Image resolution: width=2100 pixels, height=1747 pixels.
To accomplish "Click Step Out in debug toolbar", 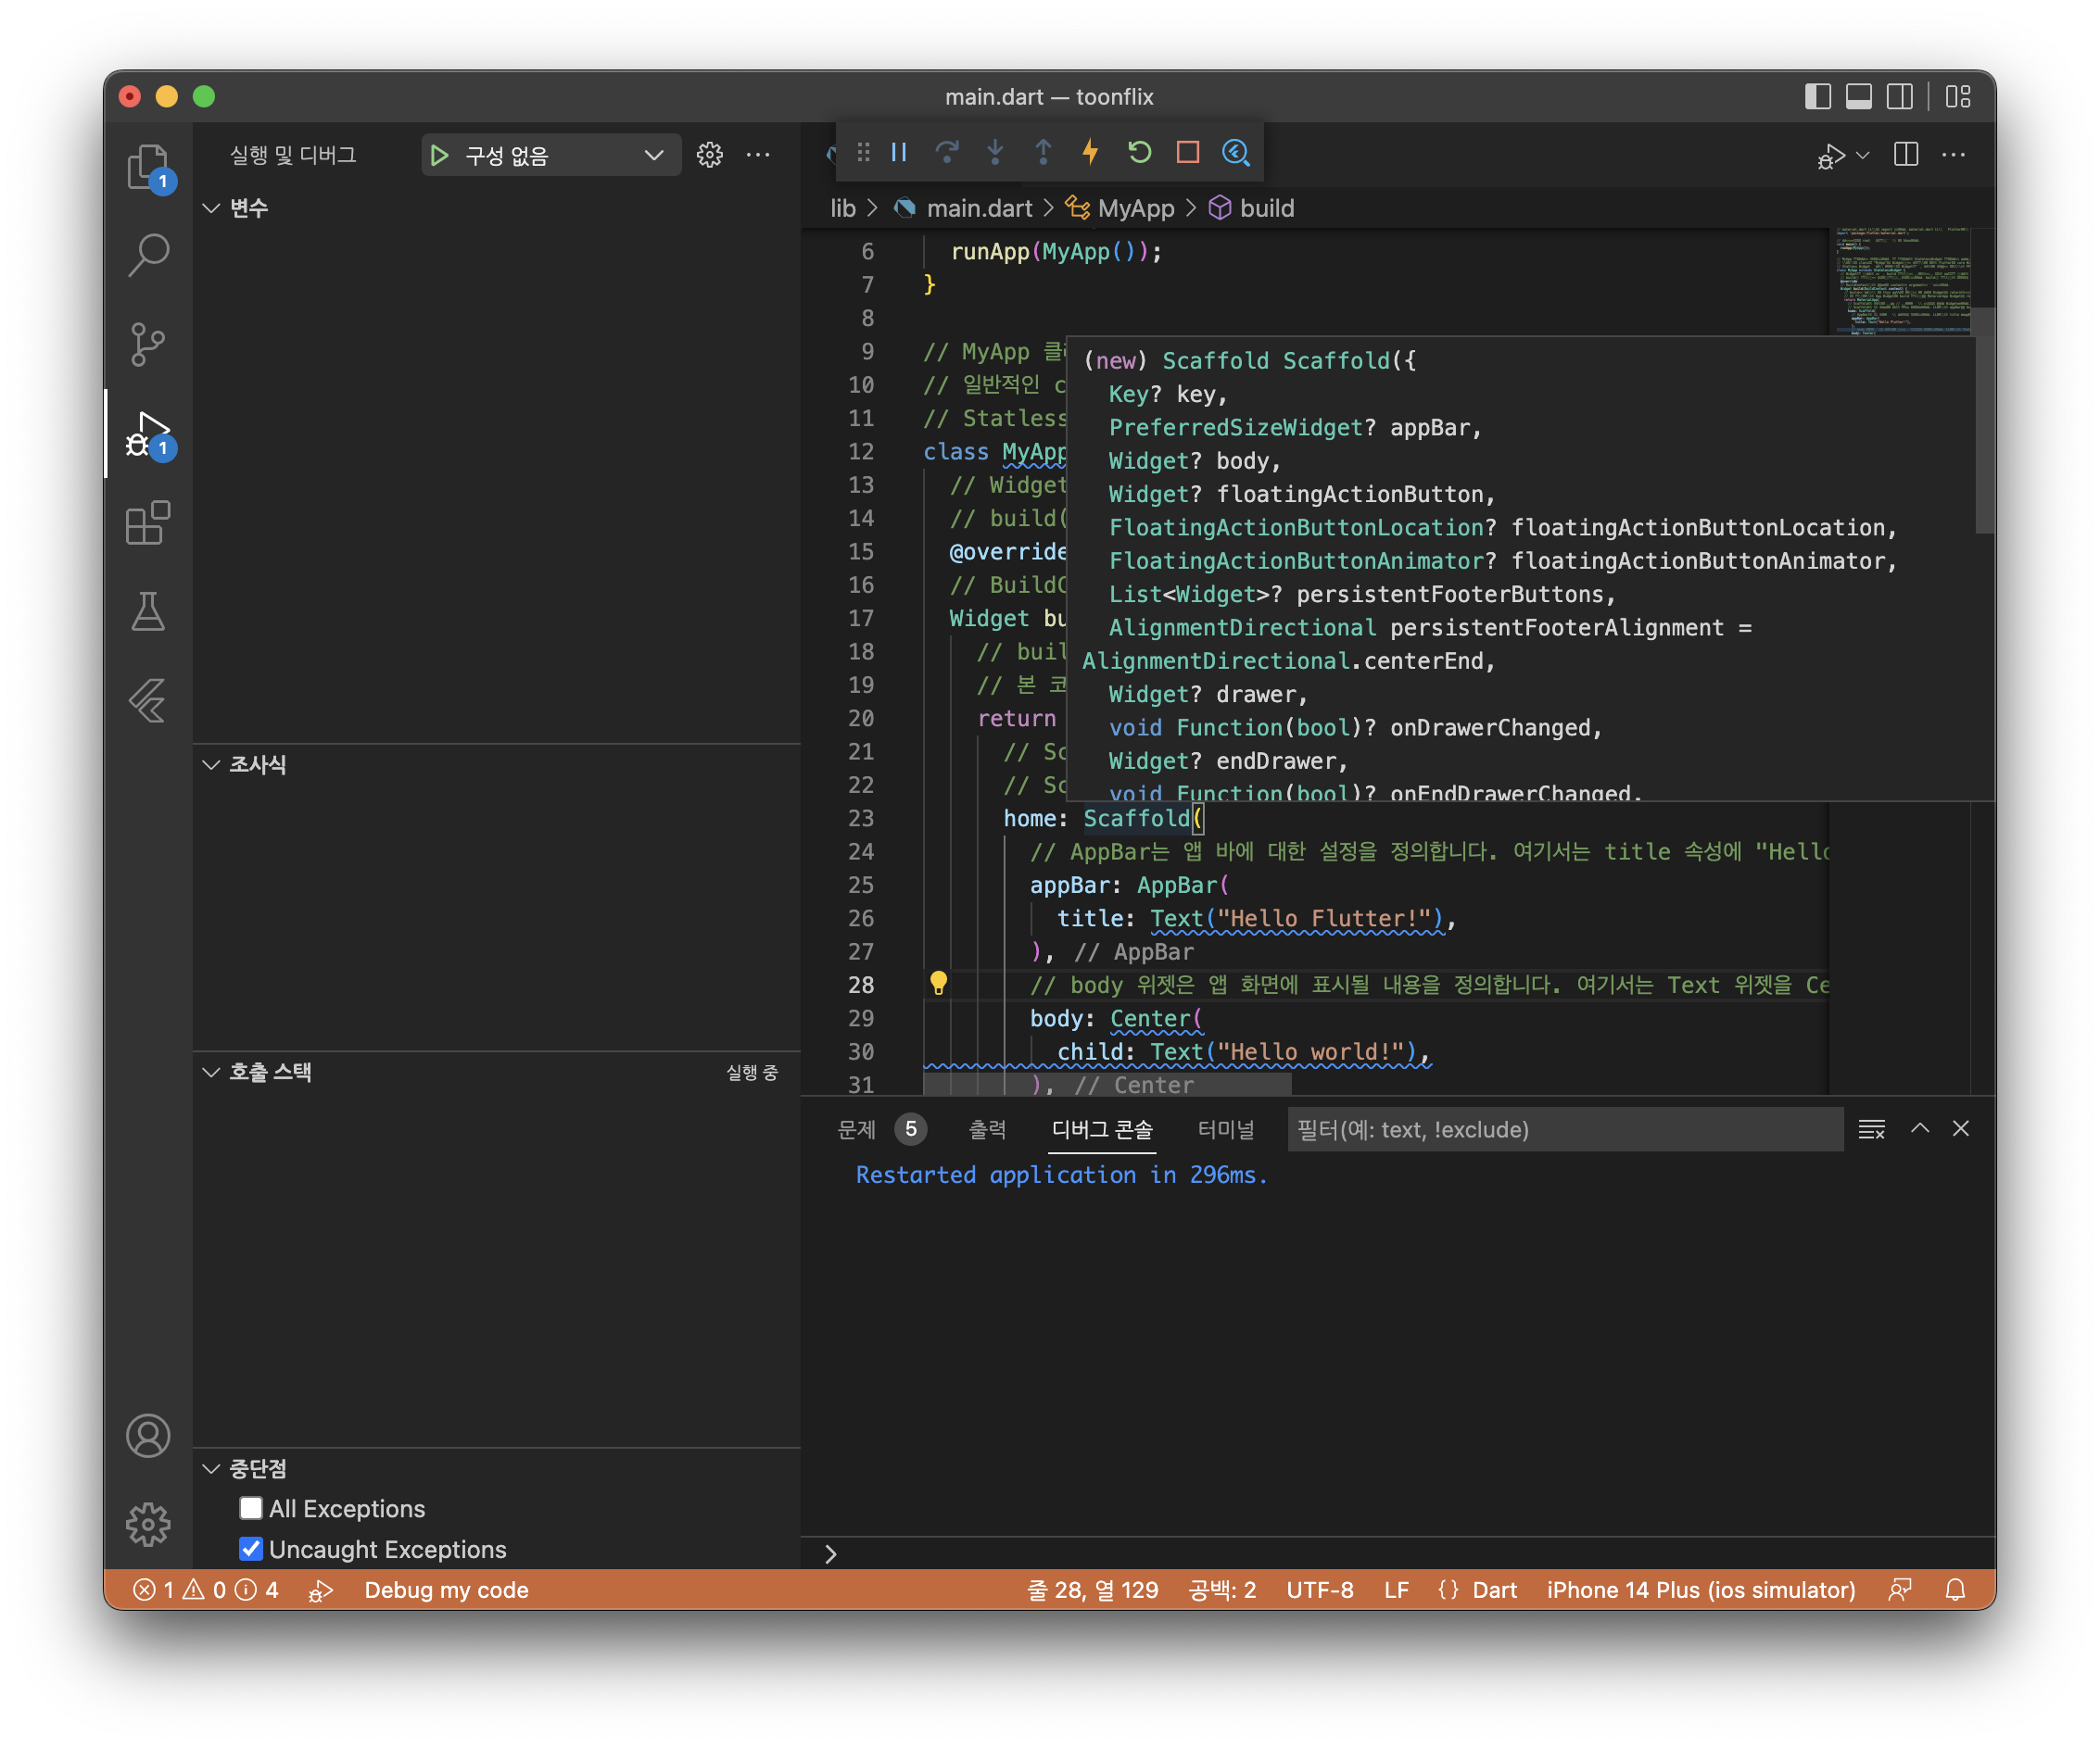I will point(1043,152).
